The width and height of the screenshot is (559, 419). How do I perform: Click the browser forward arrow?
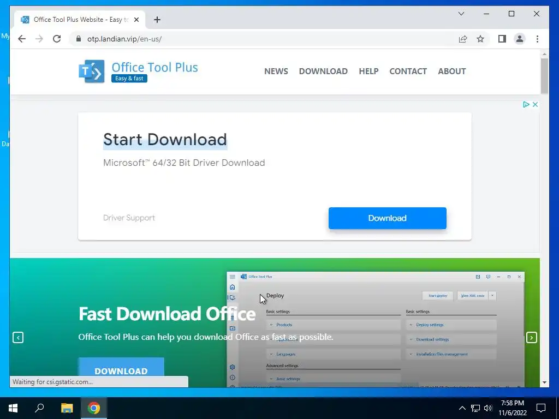(x=39, y=39)
